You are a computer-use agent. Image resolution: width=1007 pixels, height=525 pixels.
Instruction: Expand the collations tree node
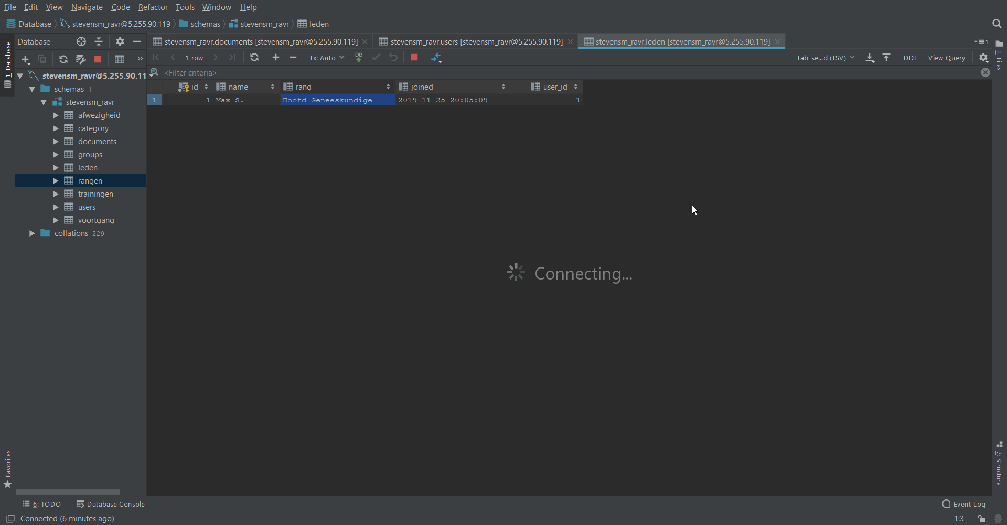[32, 233]
